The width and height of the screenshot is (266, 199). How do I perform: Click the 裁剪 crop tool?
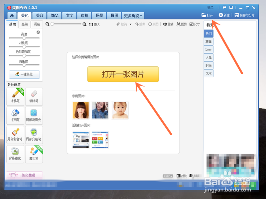click(x=182, y=24)
